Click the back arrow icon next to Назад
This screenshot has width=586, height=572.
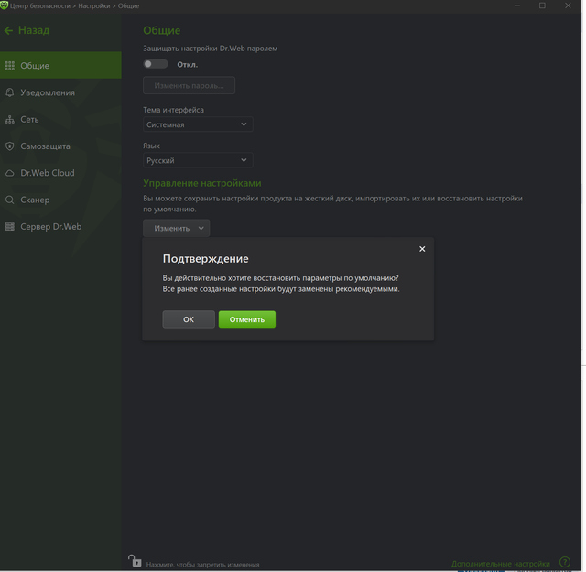click(x=8, y=30)
